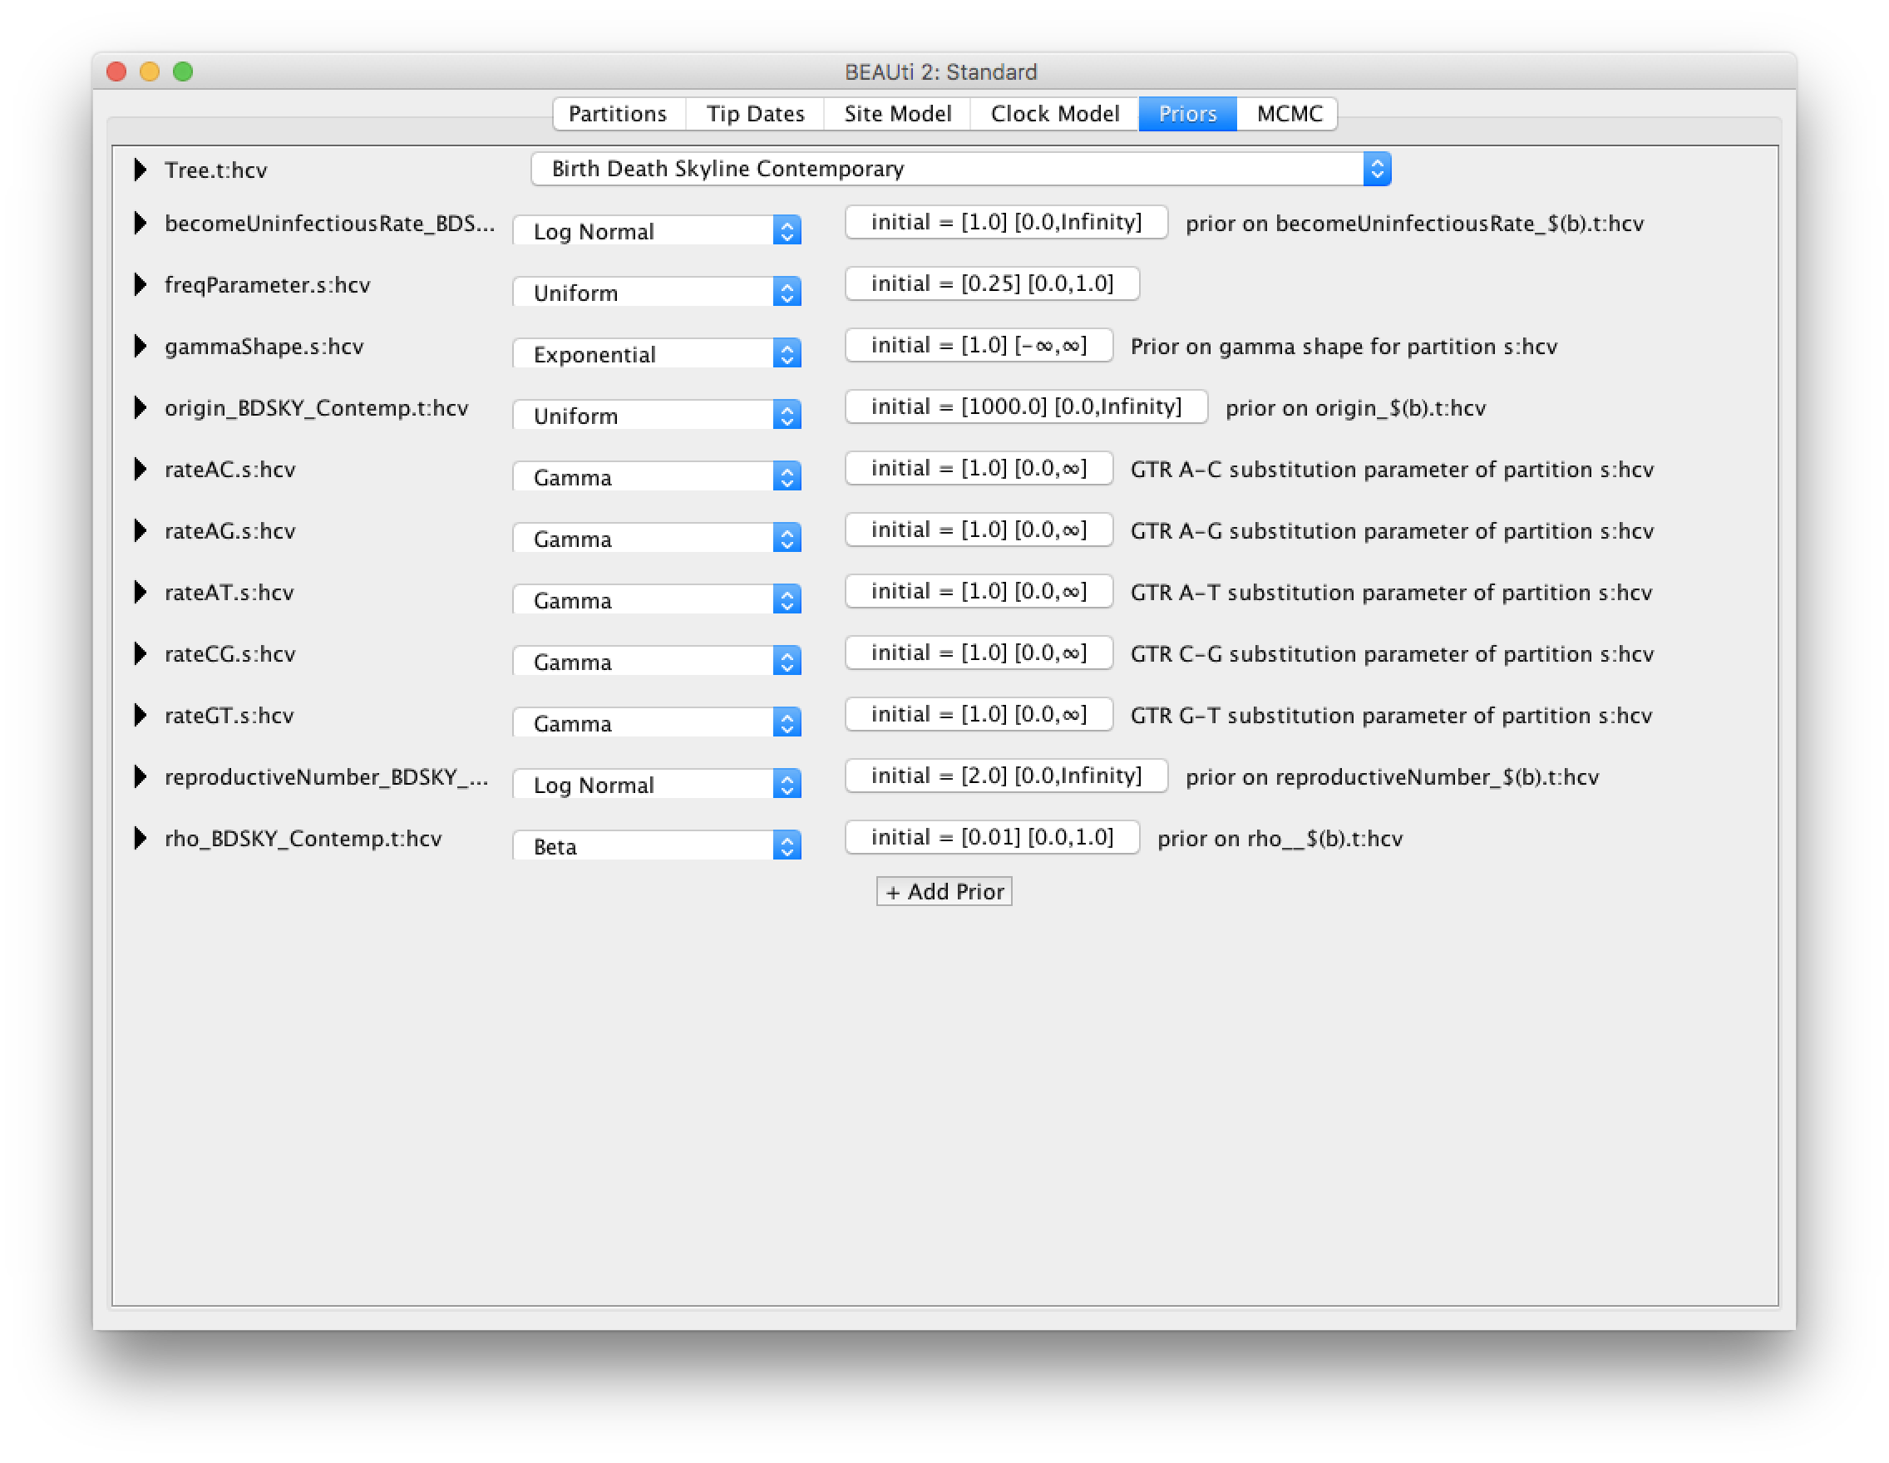Expand the rho_BDSKY_Contemp row triangle
1889x1463 pixels.
141,838
